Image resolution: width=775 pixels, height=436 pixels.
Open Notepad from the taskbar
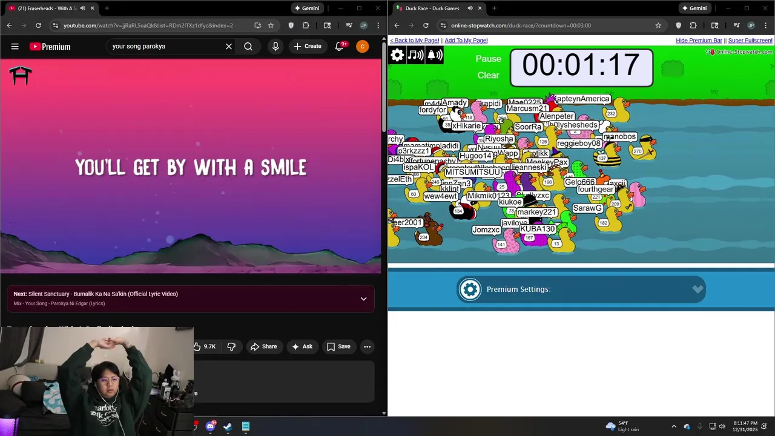pos(245,426)
